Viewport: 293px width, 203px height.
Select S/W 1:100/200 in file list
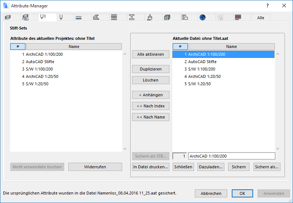click(x=223, y=69)
